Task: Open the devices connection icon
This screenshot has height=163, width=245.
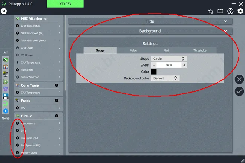Action: point(210,11)
